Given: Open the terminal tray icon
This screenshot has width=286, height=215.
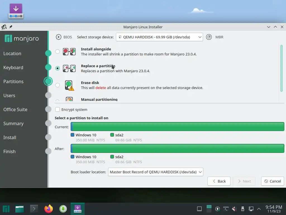Looking at the screenshot, I should click(226, 209).
